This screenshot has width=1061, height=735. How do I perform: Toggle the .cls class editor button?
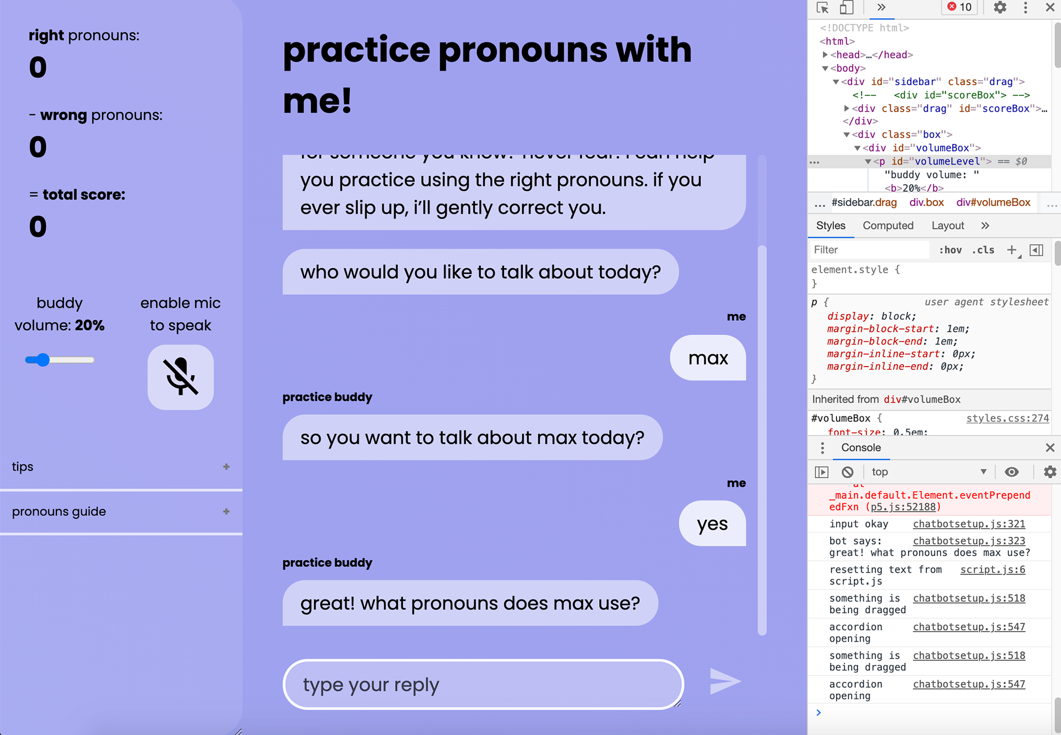click(x=984, y=250)
